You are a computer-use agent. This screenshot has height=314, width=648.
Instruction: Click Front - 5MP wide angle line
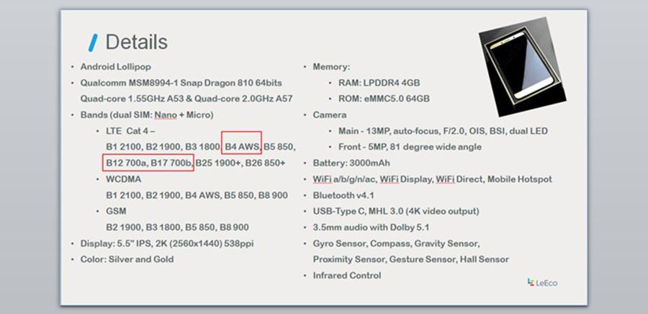(x=410, y=147)
